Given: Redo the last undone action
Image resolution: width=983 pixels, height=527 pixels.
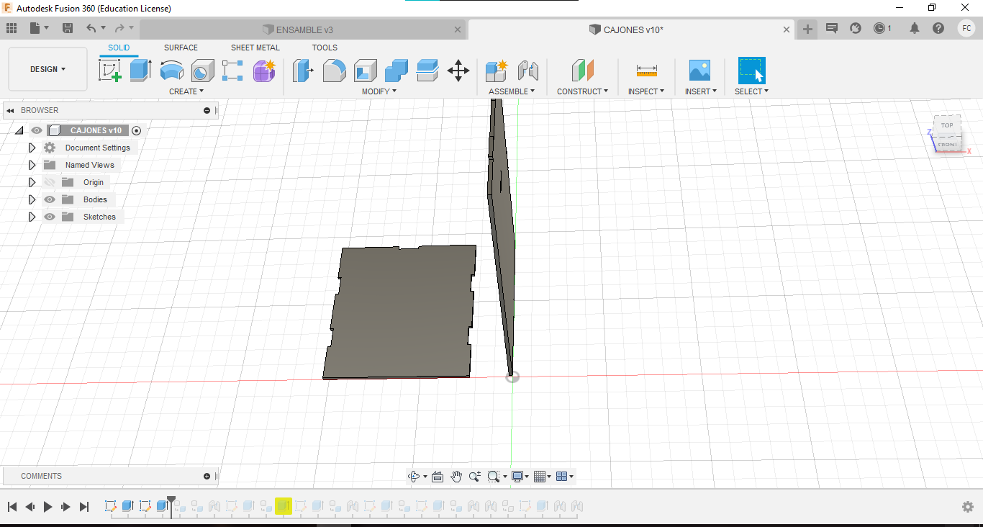Looking at the screenshot, I should [x=119, y=28].
